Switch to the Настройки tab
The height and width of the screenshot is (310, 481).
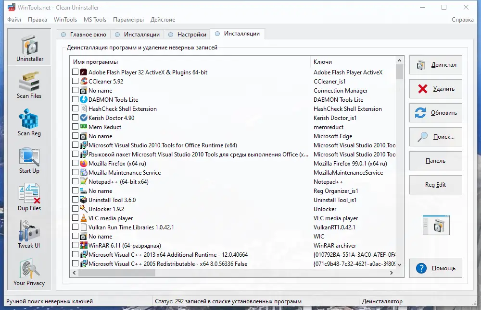coord(187,35)
